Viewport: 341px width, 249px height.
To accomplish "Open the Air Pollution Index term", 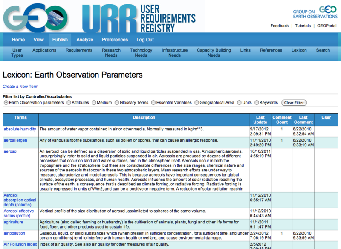I will [20, 244].
